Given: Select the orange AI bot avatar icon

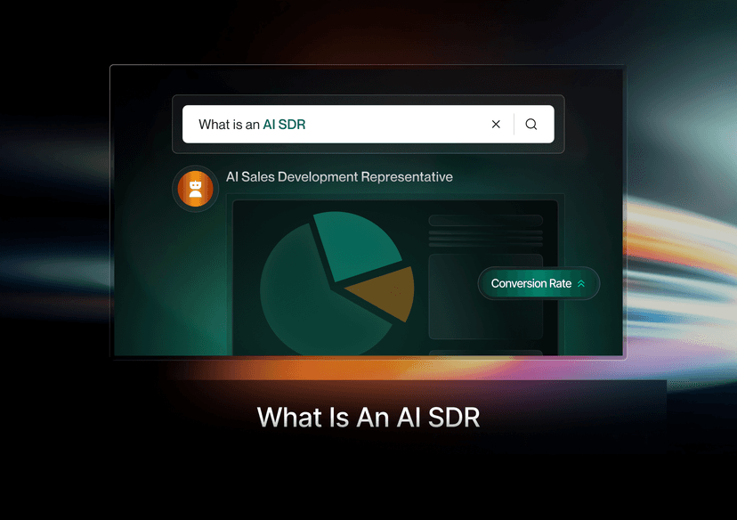Looking at the screenshot, I should tap(195, 189).
